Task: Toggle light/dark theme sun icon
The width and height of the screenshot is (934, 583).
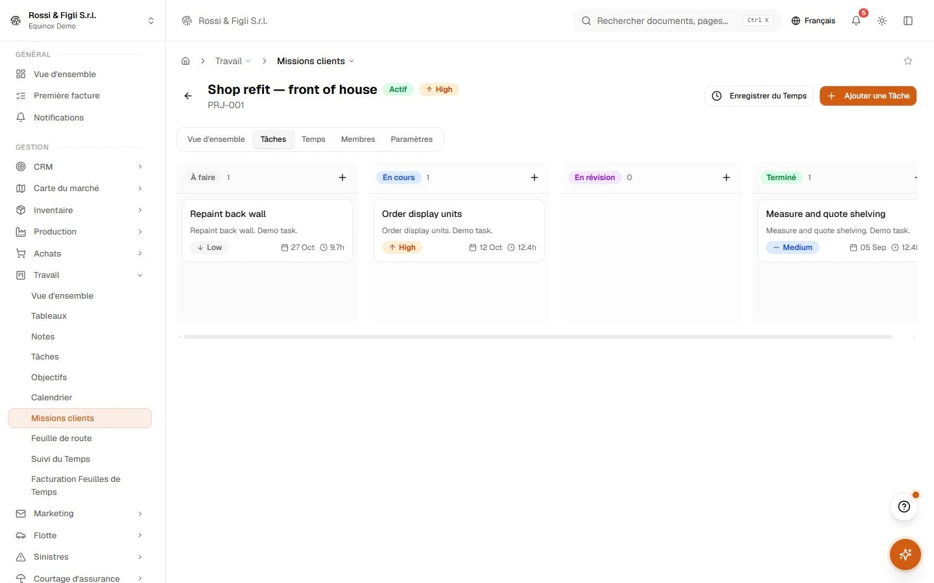Action: [882, 21]
